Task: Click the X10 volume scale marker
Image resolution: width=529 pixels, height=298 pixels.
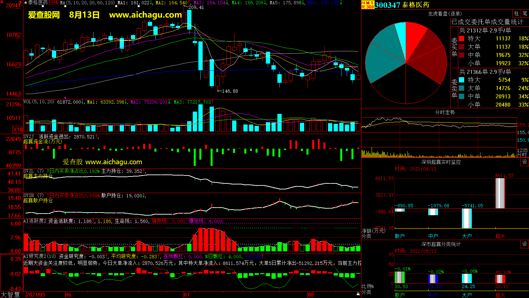Action: point(18,129)
